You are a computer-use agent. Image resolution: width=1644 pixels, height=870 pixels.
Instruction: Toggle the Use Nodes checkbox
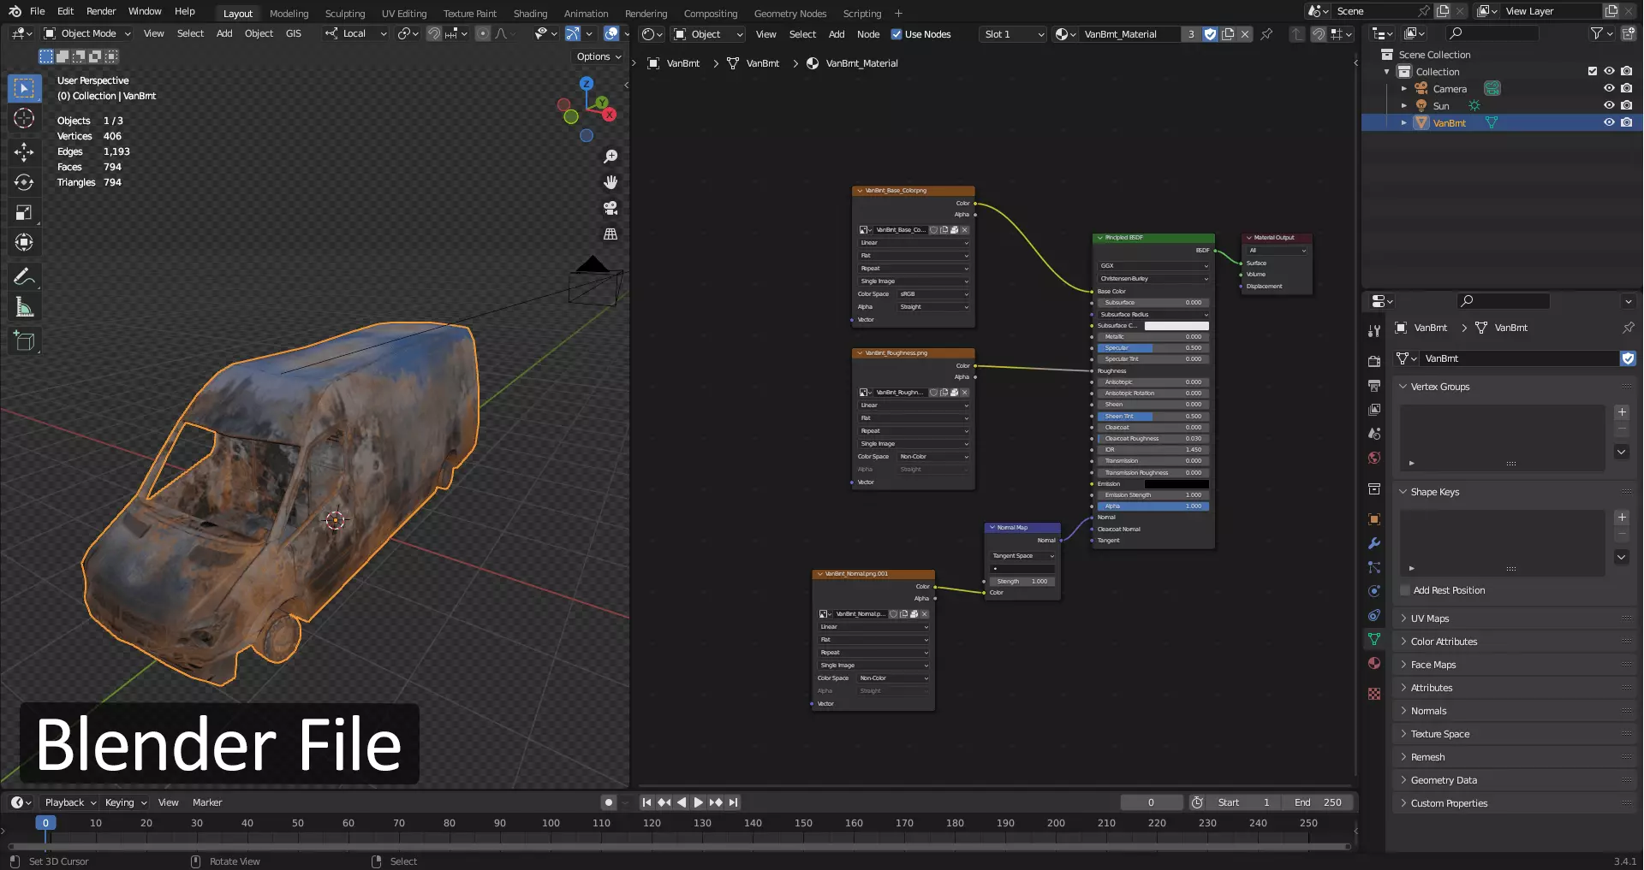[x=896, y=34]
